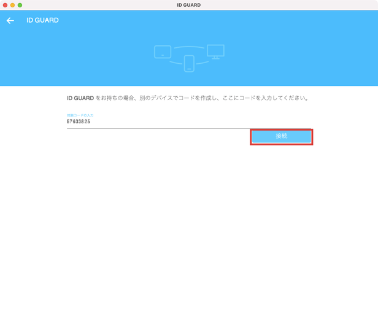This screenshot has height=316, width=378.
Task: Click the 接続 connect button
Action: coord(281,136)
